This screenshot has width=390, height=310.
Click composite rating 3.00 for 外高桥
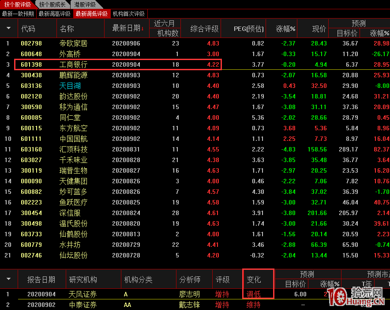click(x=213, y=54)
